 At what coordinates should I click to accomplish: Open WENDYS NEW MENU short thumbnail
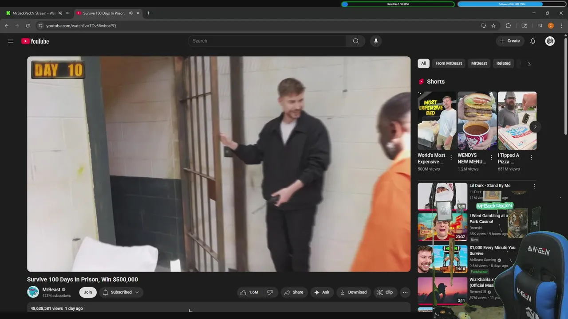(x=477, y=121)
